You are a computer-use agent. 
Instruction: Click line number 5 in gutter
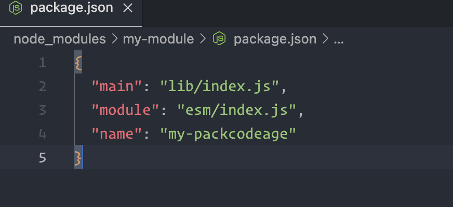pos(42,158)
